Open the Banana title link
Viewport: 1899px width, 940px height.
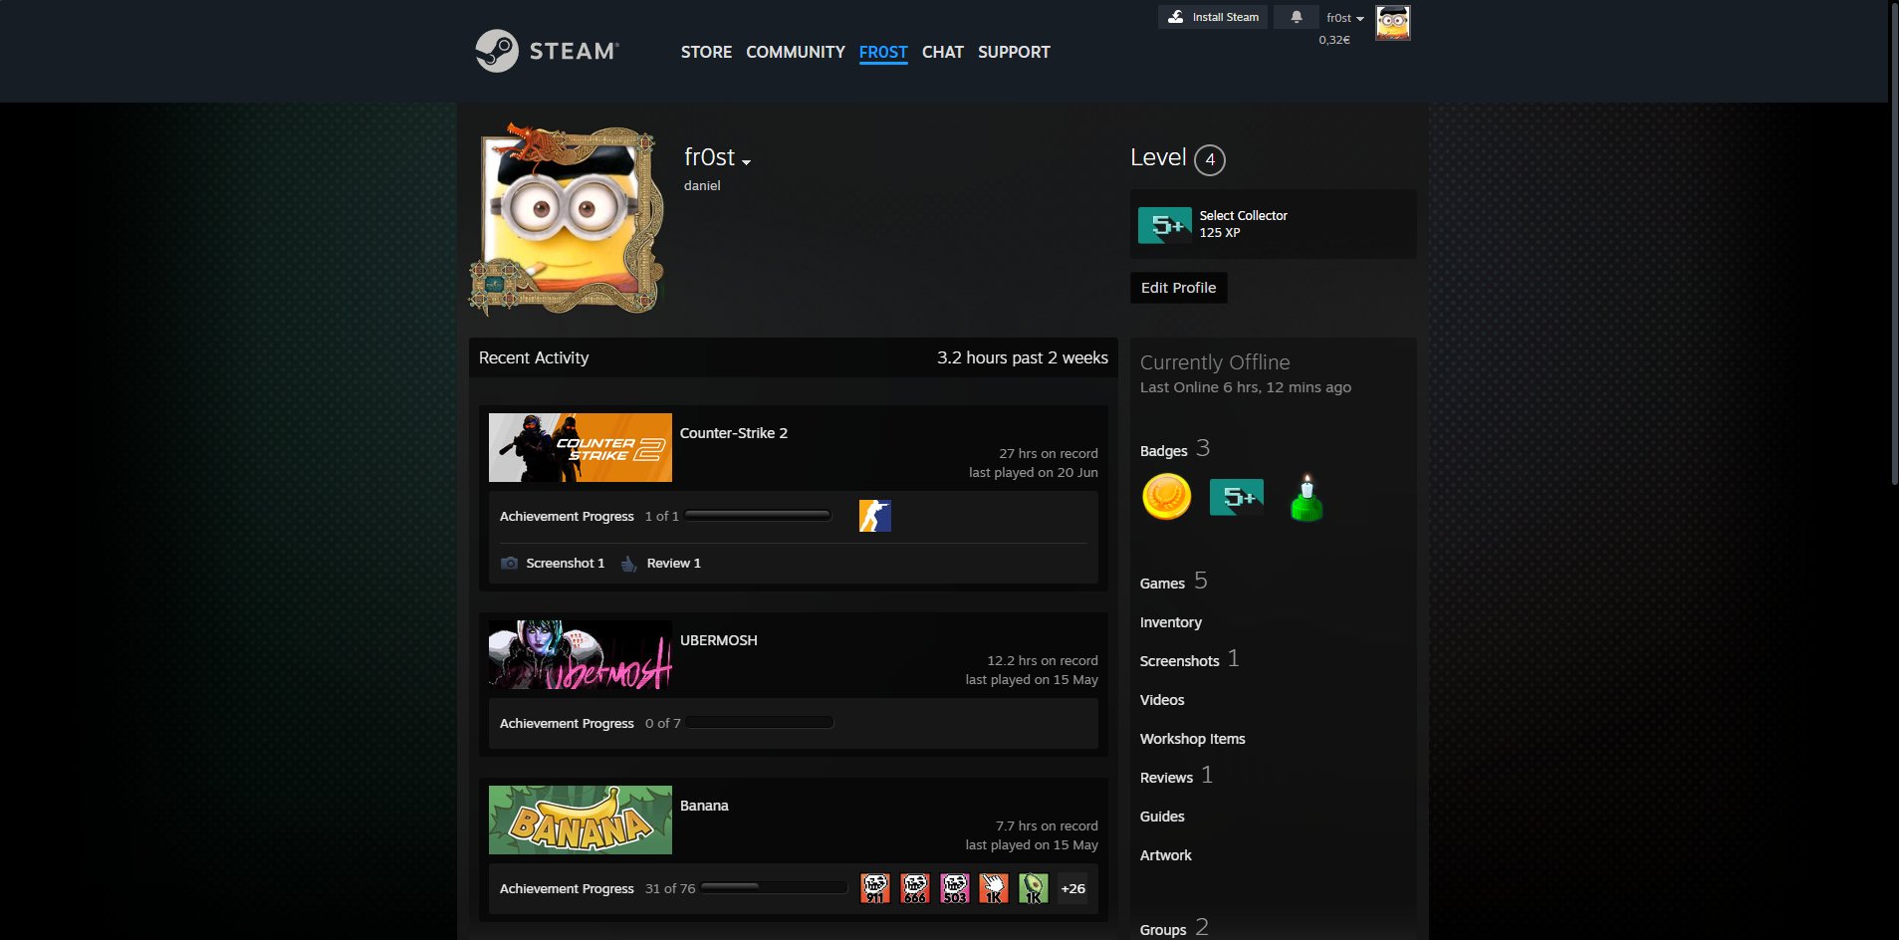click(x=704, y=806)
